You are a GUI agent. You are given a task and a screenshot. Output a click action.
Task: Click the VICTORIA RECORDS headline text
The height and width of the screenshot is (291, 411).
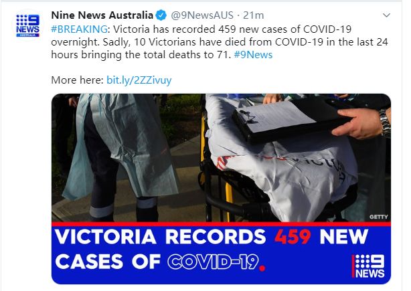tap(160, 237)
